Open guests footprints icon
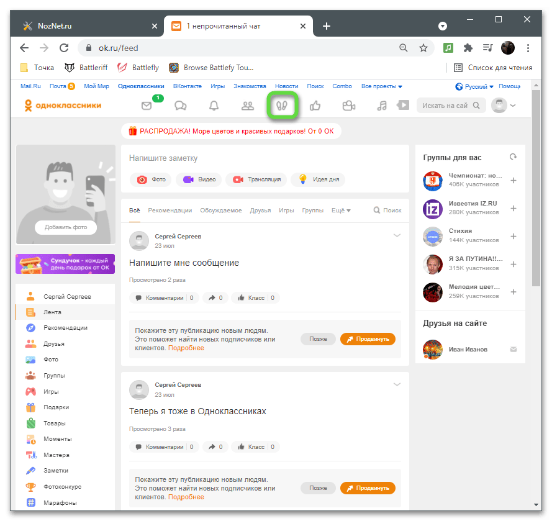This screenshot has height=521, width=552. (x=282, y=106)
